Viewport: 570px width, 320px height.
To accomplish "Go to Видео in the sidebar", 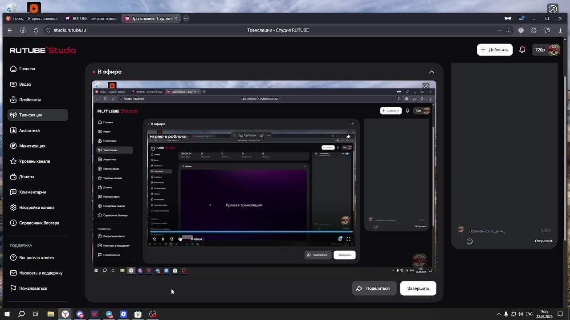I will 25,84.
